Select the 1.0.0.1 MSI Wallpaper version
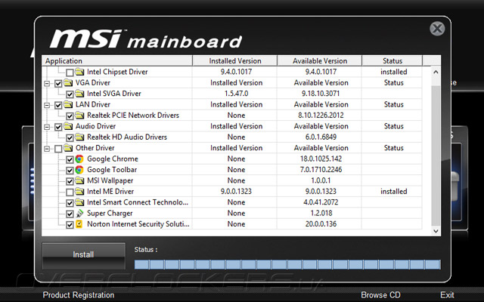This screenshot has height=302, width=484. pos(321,180)
